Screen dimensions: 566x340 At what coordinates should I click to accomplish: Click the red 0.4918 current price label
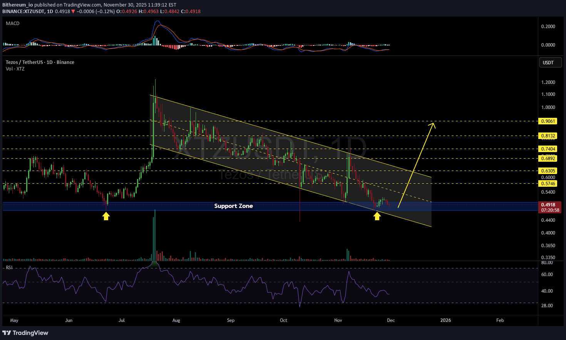click(x=550, y=204)
